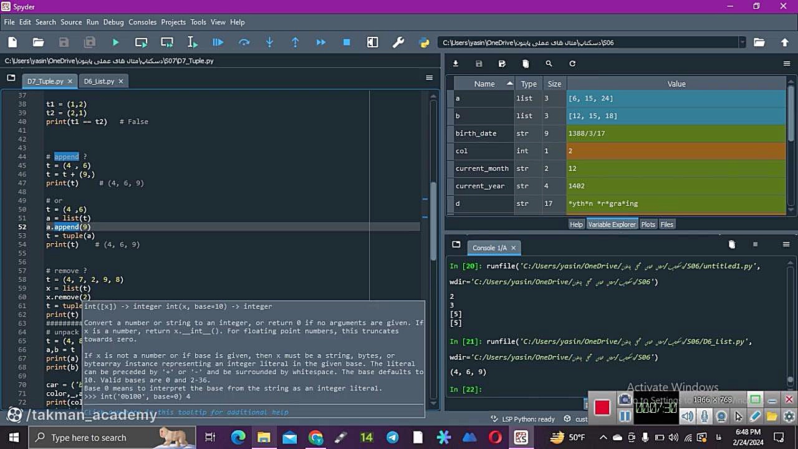Pause the screen recording
The height and width of the screenshot is (449, 798).
click(x=625, y=417)
